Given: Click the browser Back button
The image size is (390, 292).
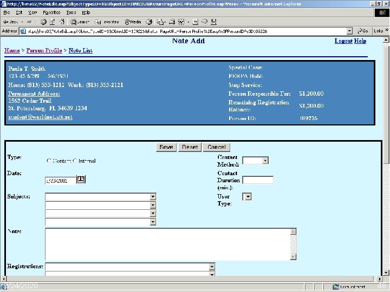Looking at the screenshot, I should (x=10, y=22).
